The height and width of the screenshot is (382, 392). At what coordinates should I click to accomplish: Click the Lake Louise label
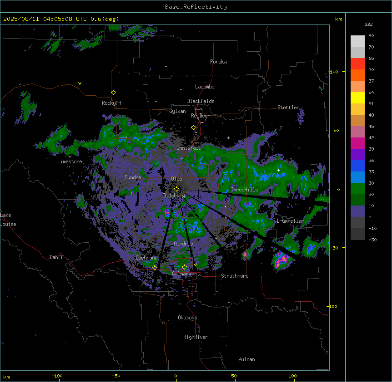(x=8, y=220)
